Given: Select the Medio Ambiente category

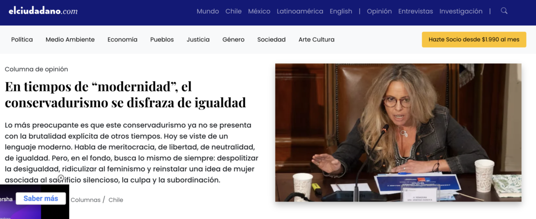Looking at the screenshot, I should coord(70,39).
